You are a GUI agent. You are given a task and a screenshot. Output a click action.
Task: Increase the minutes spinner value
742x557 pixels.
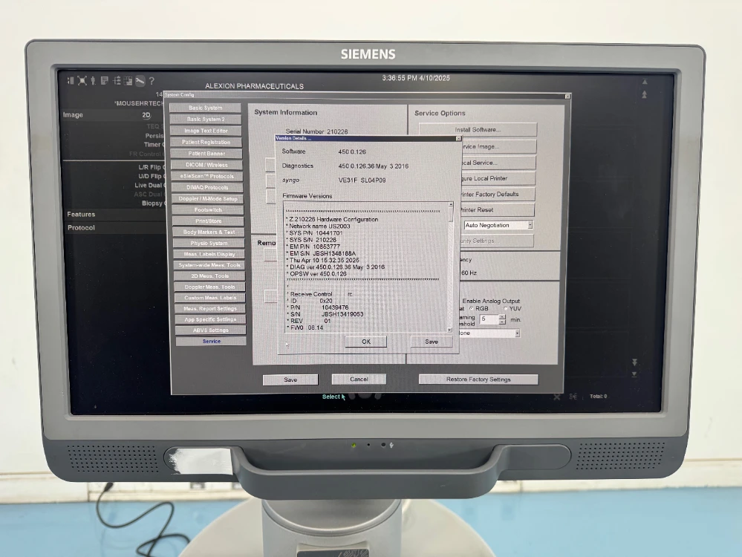coord(502,316)
